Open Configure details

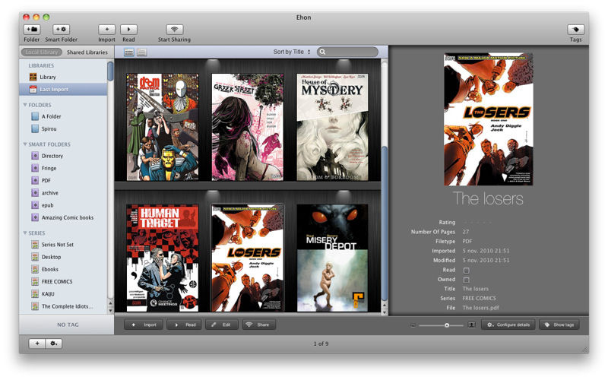click(508, 325)
